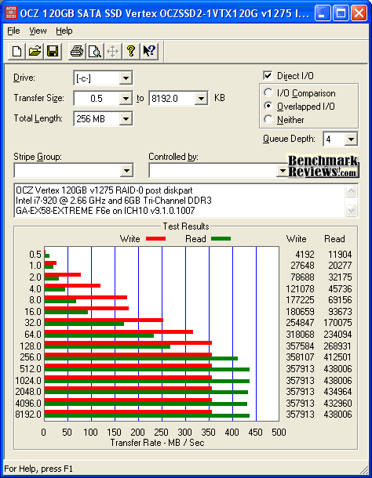This screenshot has width=372, height=478.
Task: Click the write value 254847
Action: [x=300, y=323]
